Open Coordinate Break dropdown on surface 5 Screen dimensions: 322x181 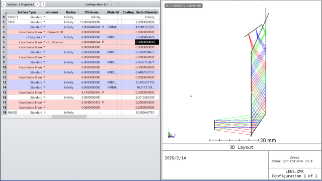tap(44, 42)
